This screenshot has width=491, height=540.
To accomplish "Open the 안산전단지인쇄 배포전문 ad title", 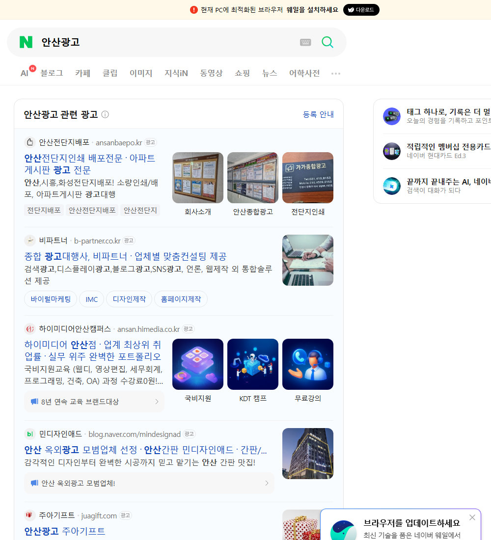I will point(89,164).
